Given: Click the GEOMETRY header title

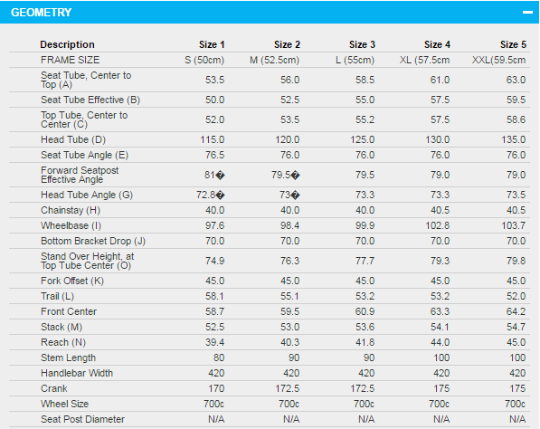Looking at the screenshot, I should point(41,13).
